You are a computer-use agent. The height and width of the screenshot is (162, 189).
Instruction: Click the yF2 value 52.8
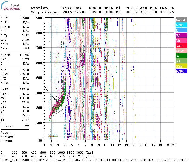(25, 102)
